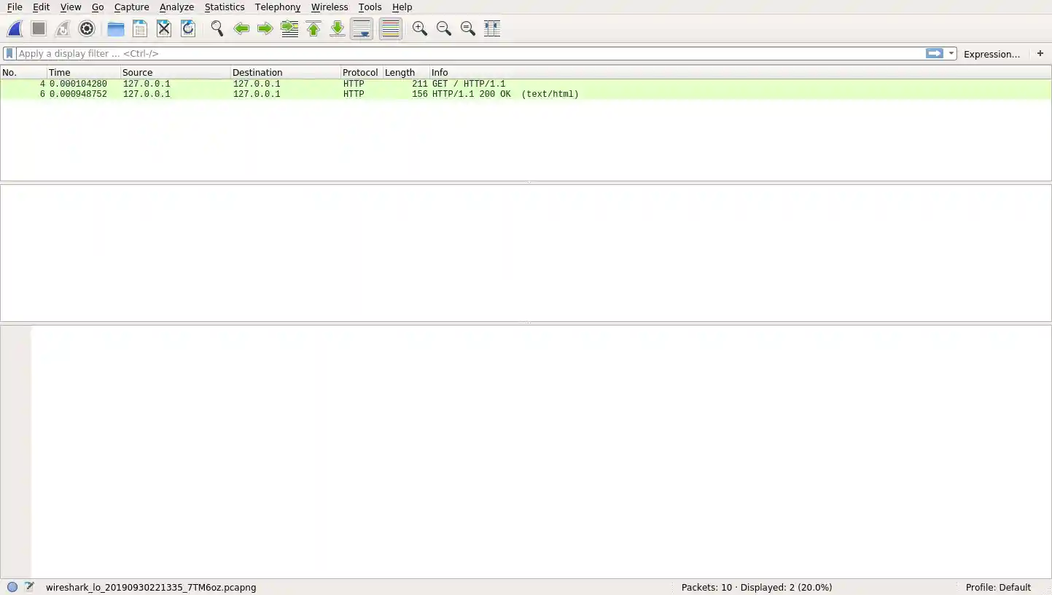Open the display filter bookmark dropdown
This screenshot has width=1052, height=595.
(x=9, y=53)
